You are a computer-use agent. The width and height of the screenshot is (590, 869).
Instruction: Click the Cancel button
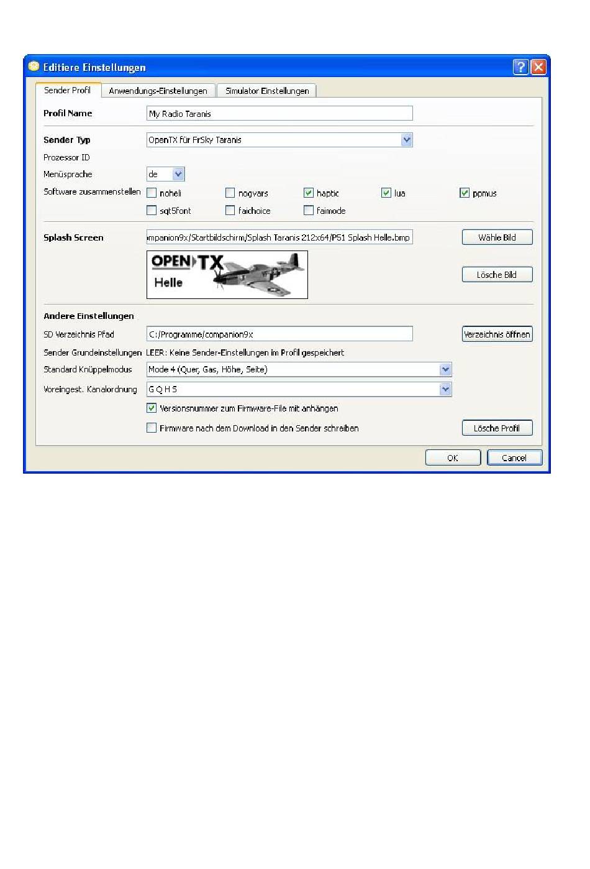(x=514, y=458)
